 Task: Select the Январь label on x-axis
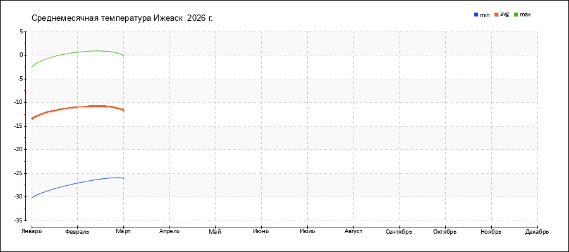(31, 232)
